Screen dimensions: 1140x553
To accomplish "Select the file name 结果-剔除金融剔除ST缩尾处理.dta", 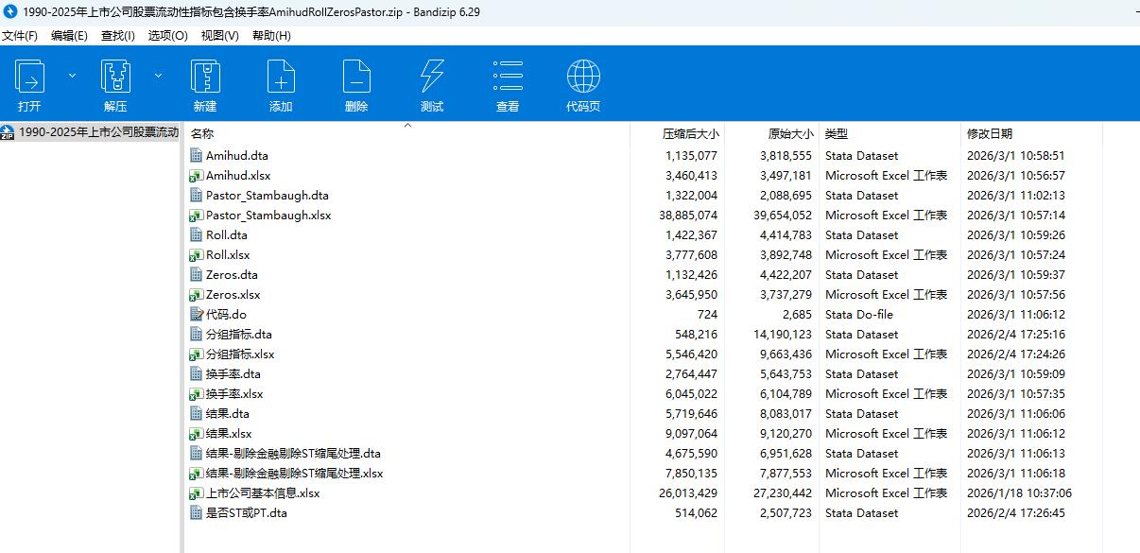I will pyautogui.click(x=293, y=453).
